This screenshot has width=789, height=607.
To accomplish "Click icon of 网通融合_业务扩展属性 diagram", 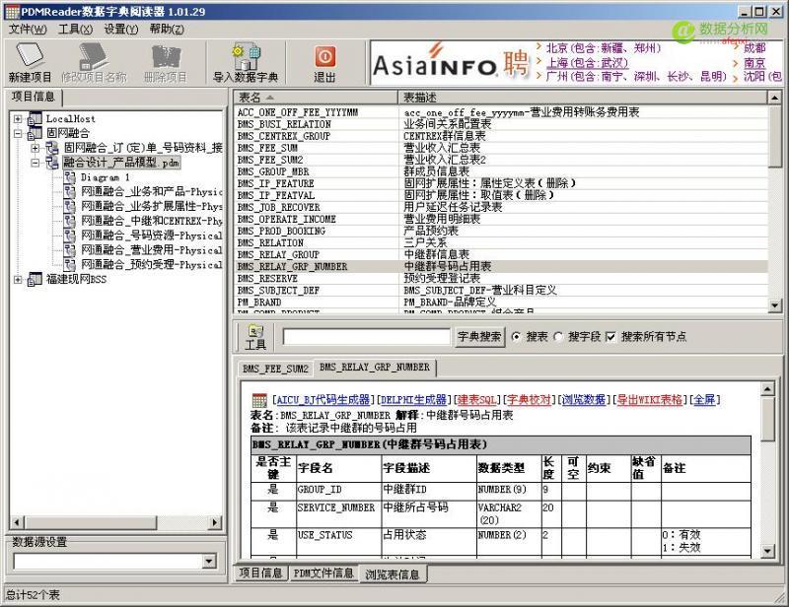I will pos(70,206).
